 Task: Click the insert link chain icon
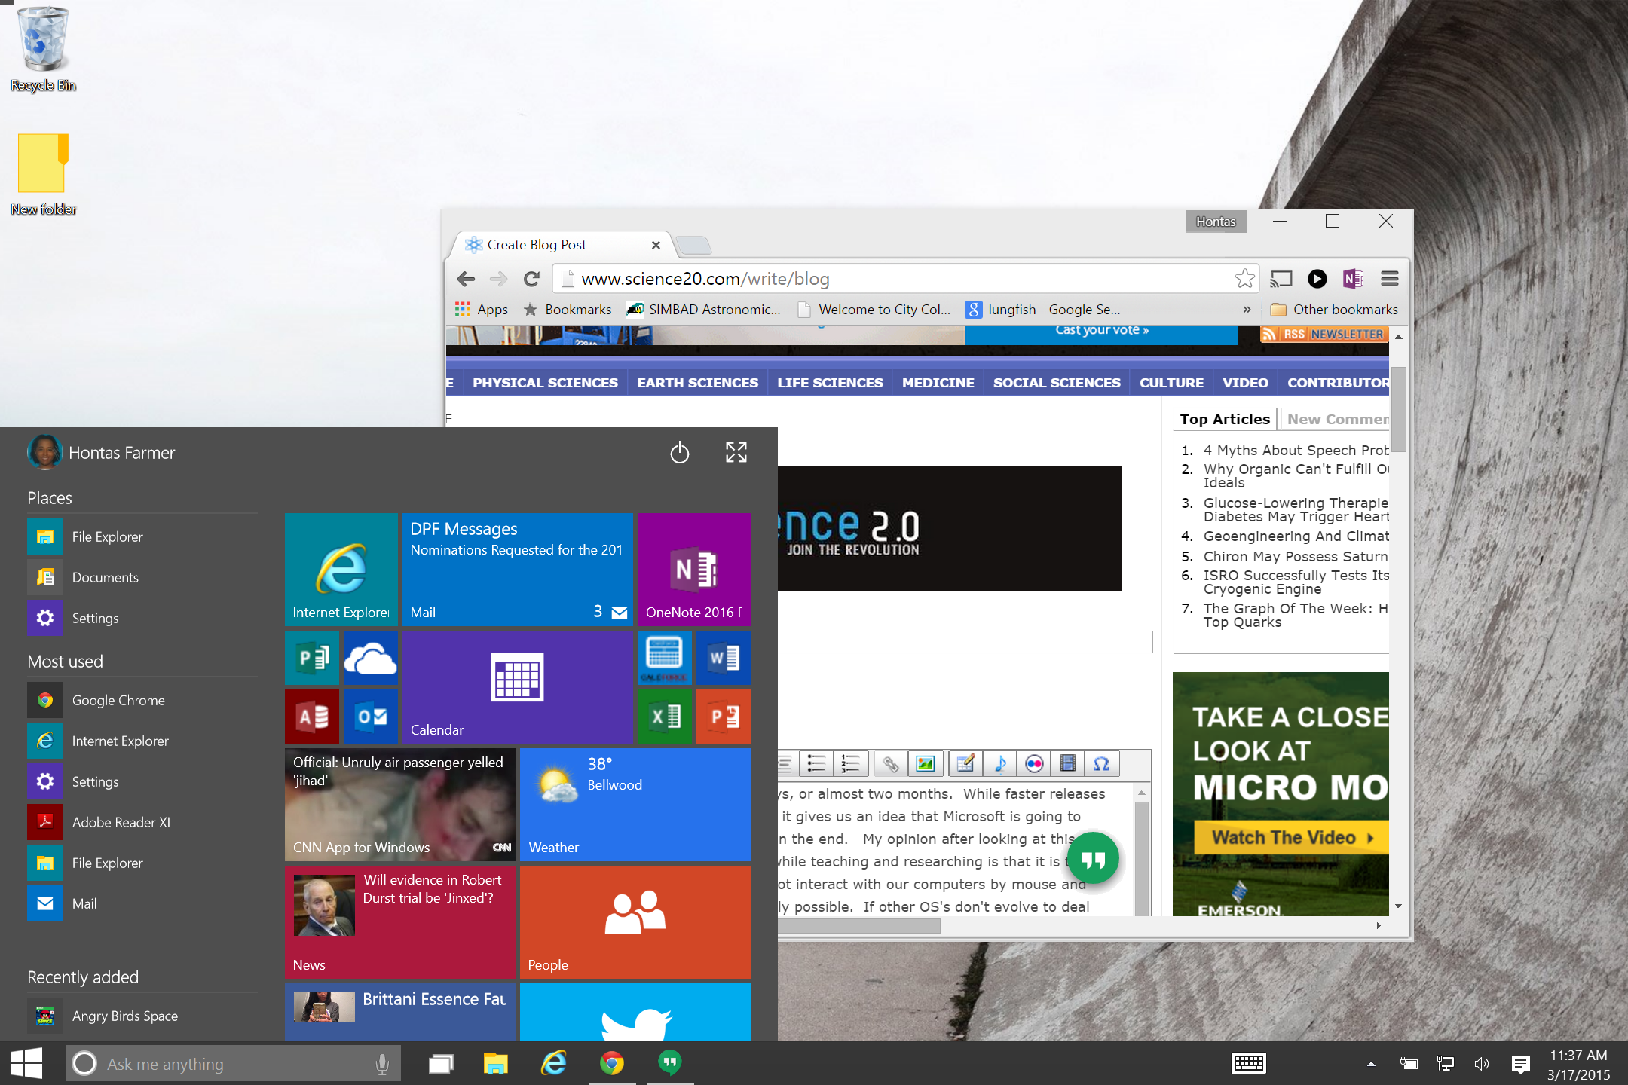pos(890,764)
